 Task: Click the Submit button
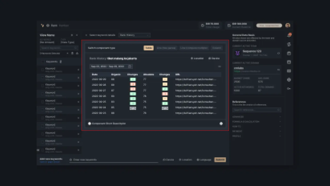(220, 160)
